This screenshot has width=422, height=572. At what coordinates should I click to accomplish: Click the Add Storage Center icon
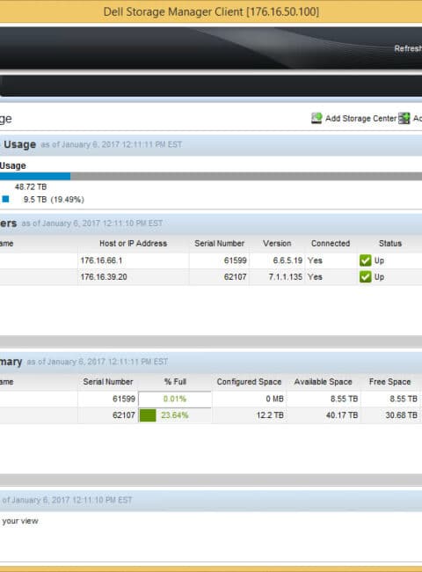pos(316,118)
